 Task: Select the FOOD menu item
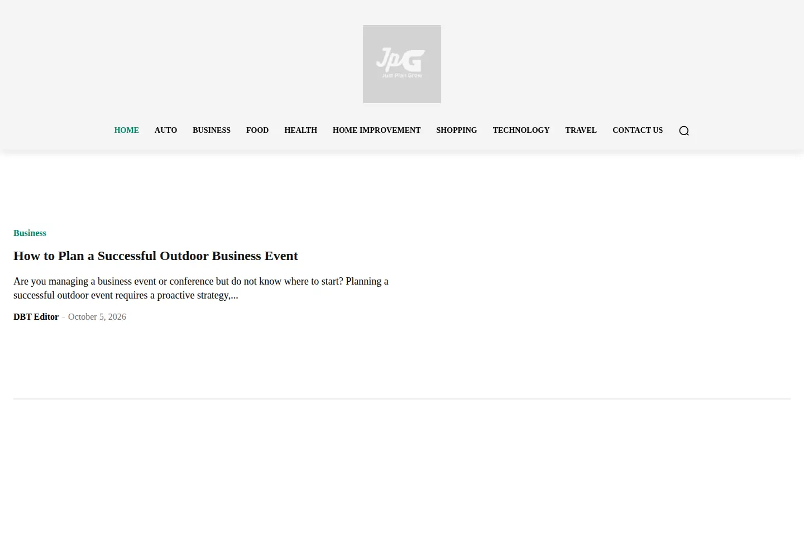257,130
